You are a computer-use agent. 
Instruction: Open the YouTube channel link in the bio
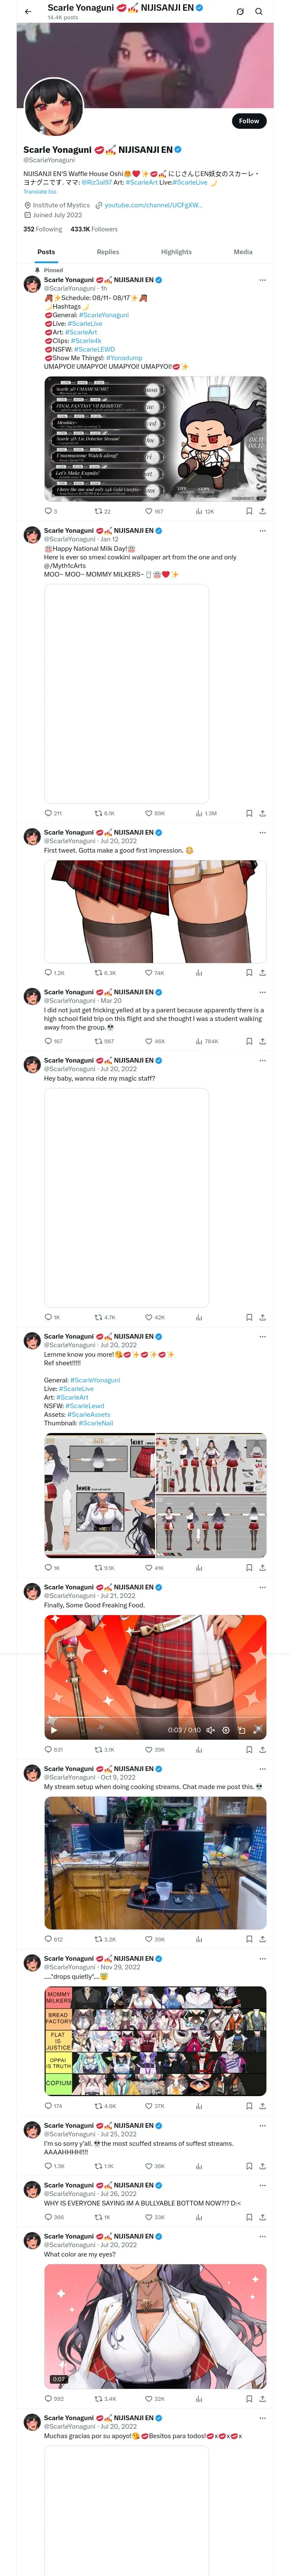click(x=153, y=205)
